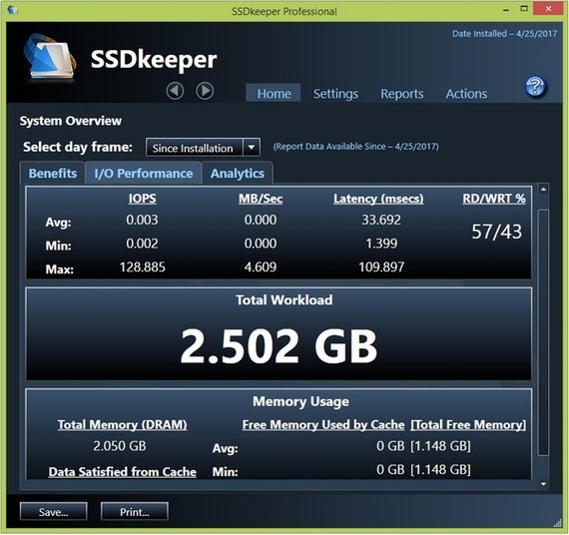The height and width of the screenshot is (535, 569).
Task: Close the SSDkeeper Professional window
Action: tap(548, 9)
